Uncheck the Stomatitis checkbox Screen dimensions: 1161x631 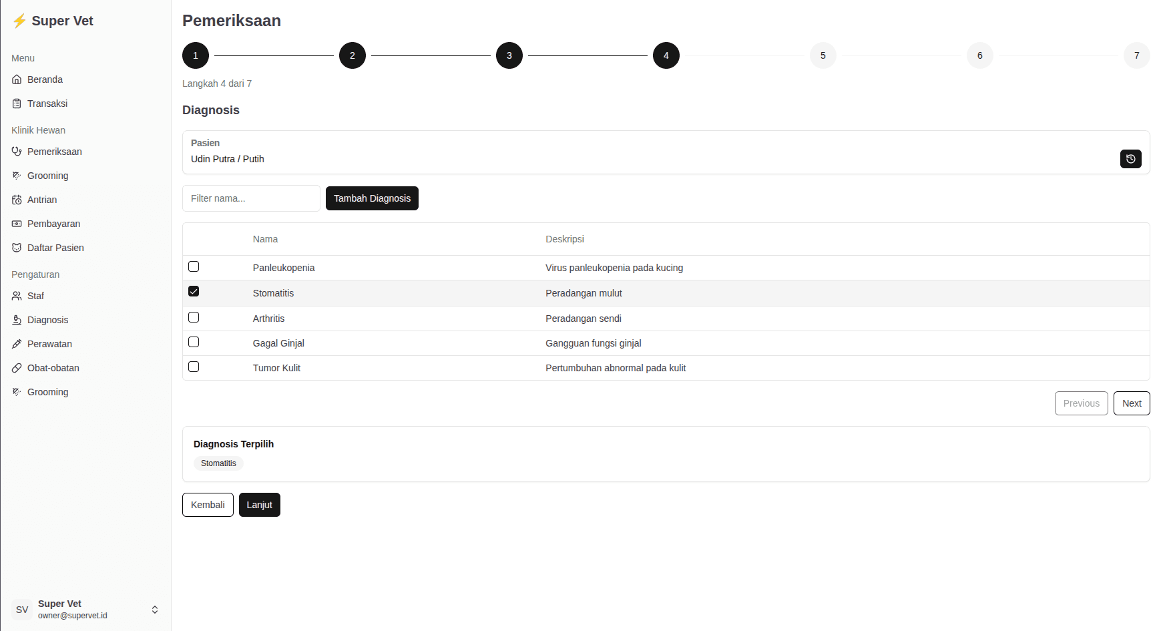194,291
